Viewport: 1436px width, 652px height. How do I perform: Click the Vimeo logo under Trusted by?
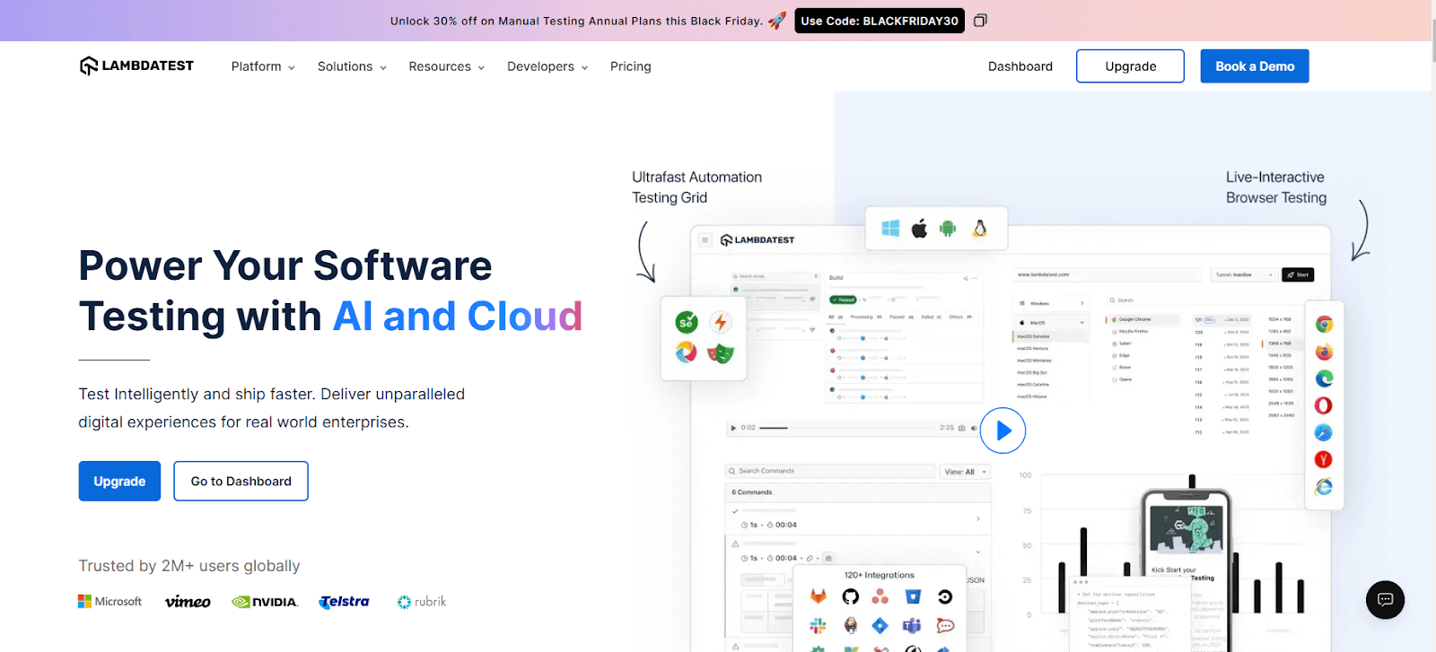188,602
